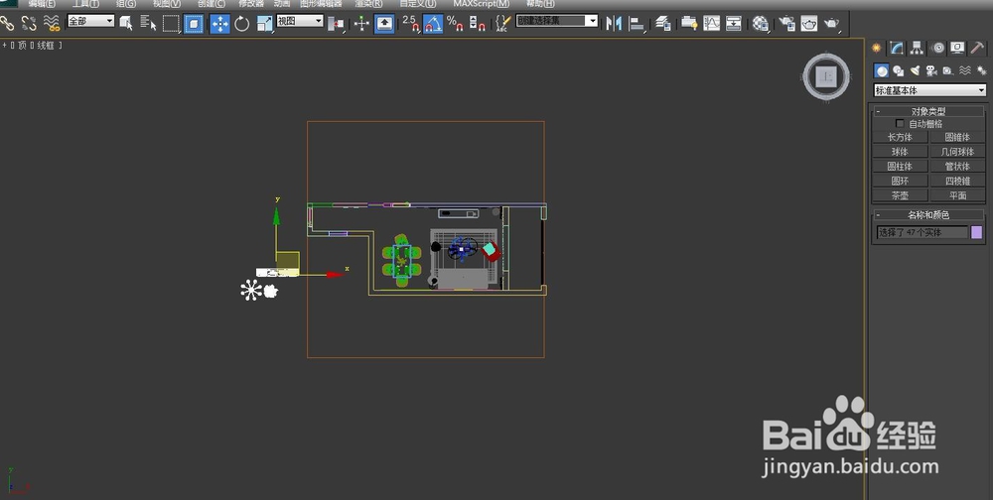Select the Lights category icon

coord(916,70)
